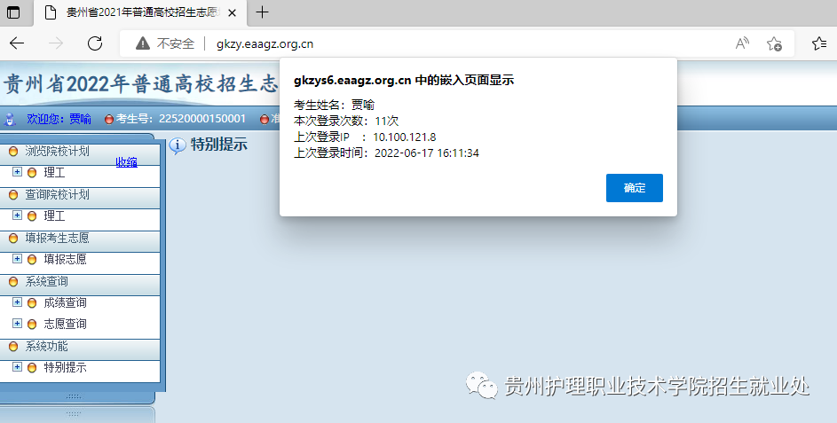837x423 pixels.
Task: Click the 本次登录次数：11次 line
Action: (x=346, y=121)
